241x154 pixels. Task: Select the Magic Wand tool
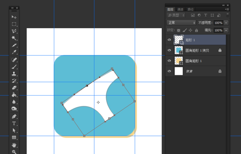(14, 38)
